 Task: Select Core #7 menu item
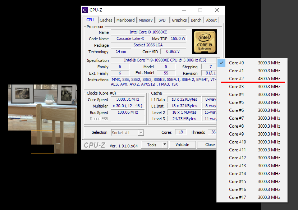(252, 118)
